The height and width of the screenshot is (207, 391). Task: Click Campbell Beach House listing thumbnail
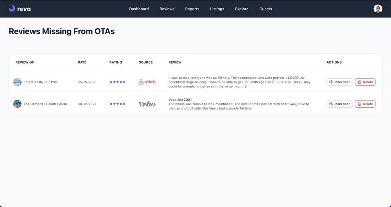18,104
